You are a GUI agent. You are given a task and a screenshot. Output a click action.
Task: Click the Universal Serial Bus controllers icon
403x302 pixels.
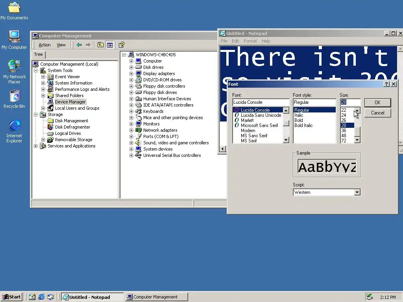click(x=138, y=155)
